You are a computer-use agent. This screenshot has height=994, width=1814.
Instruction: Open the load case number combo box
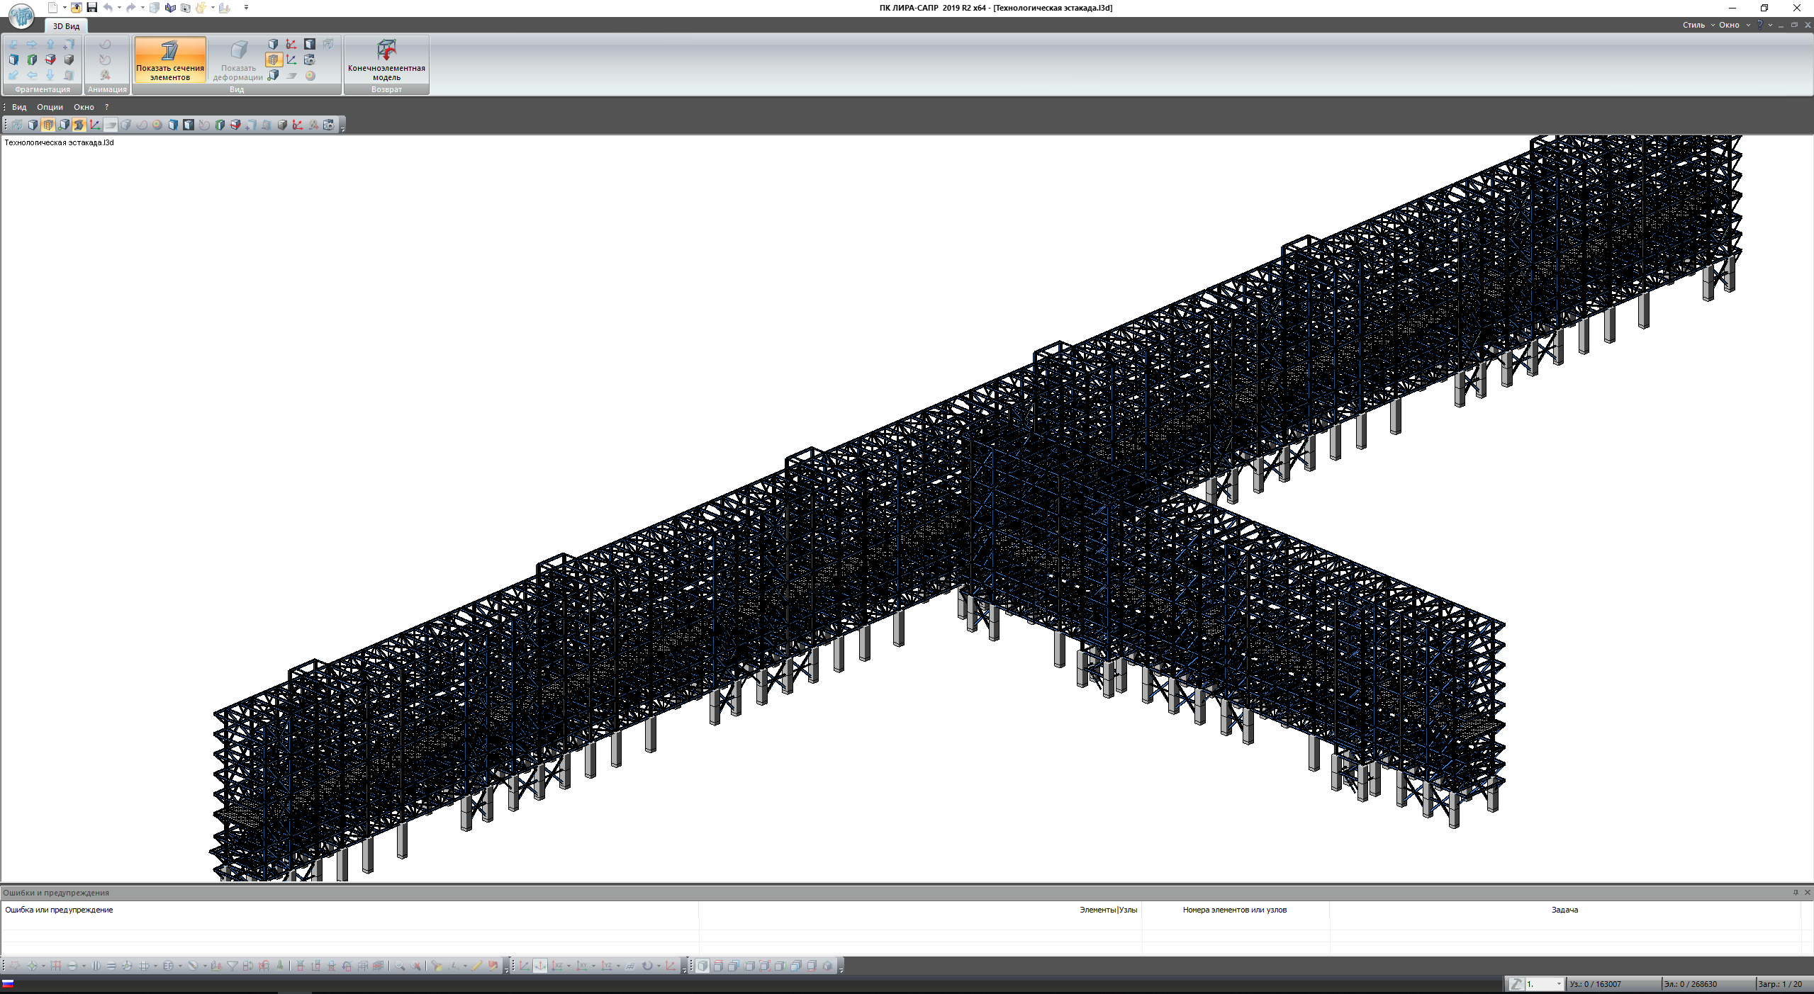1558,984
